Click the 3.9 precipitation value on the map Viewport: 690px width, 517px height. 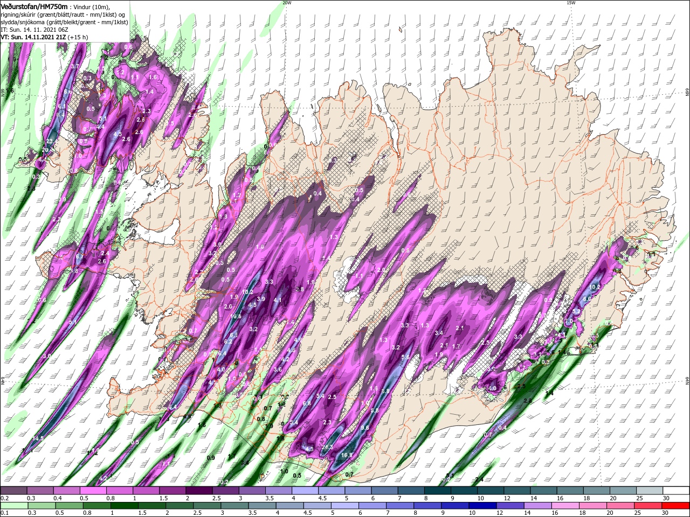coord(261,299)
